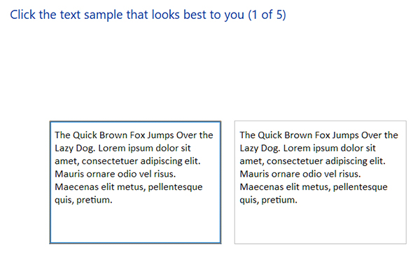Click 'quis, pretium.' in the left sample
Image resolution: width=420 pixels, height=260 pixels.
click(83, 200)
